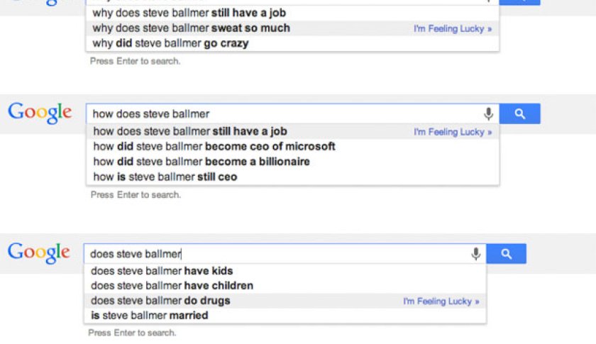Viewport: 596px width, 344px height.
Task: Pick "how did steve ballmer become a billionaire"
Action: point(202,162)
